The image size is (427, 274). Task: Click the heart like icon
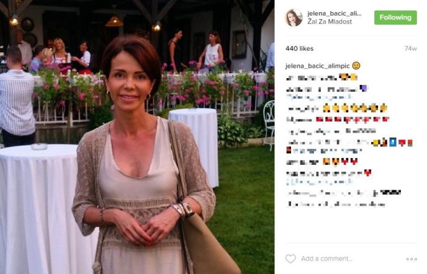[x=290, y=259]
